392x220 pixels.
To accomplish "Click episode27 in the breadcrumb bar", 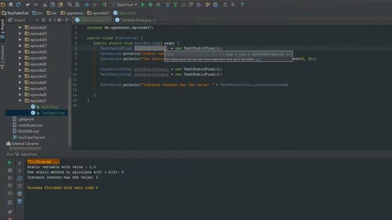I will [98, 13].
